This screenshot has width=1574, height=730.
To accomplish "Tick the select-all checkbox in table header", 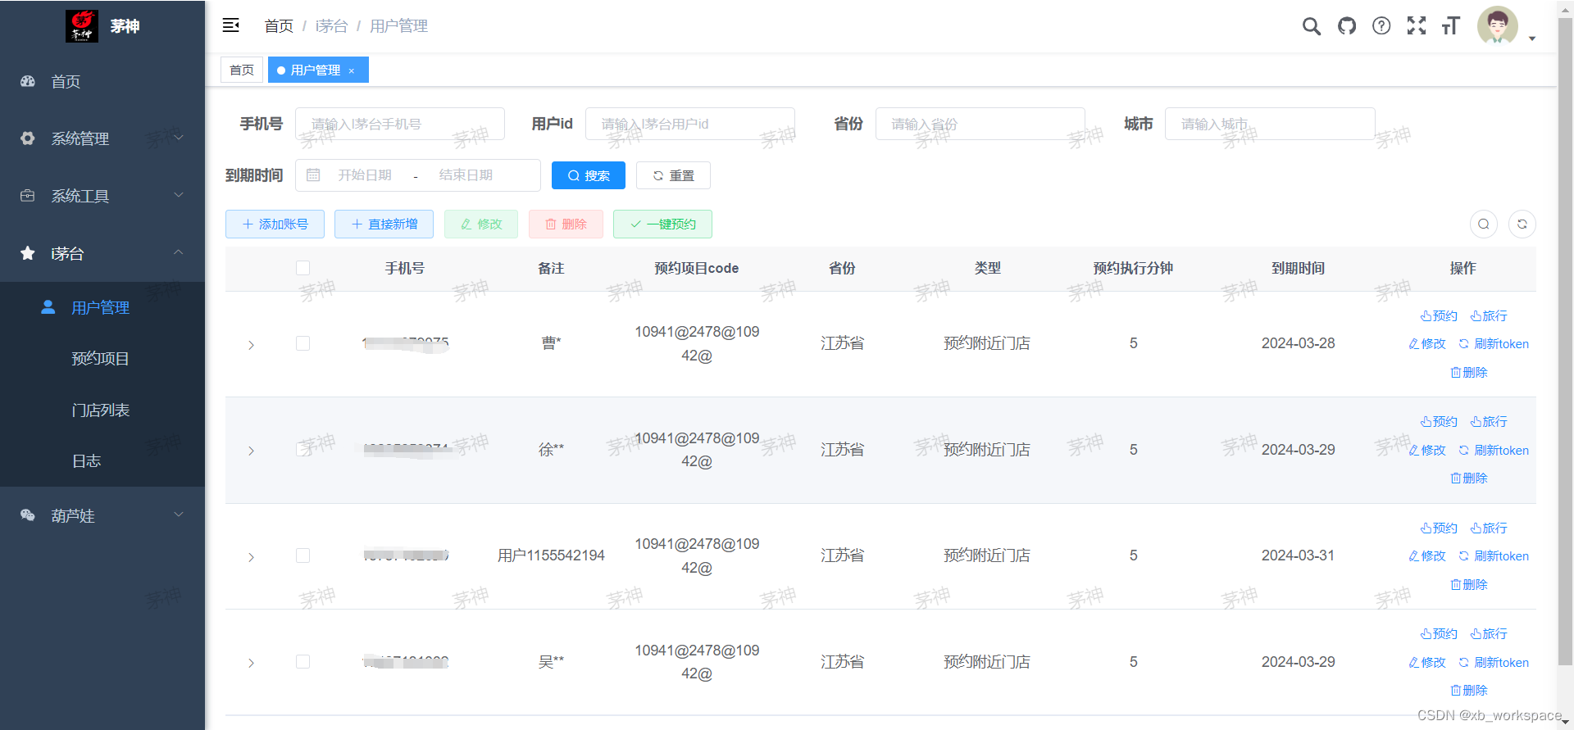I will (x=303, y=268).
